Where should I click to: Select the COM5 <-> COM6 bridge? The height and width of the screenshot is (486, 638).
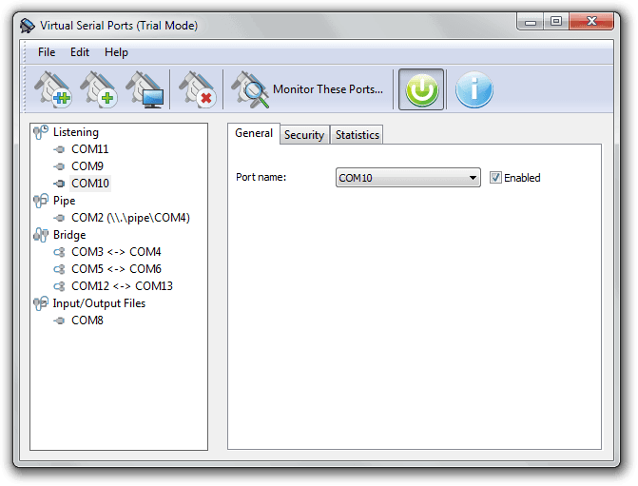[116, 269]
